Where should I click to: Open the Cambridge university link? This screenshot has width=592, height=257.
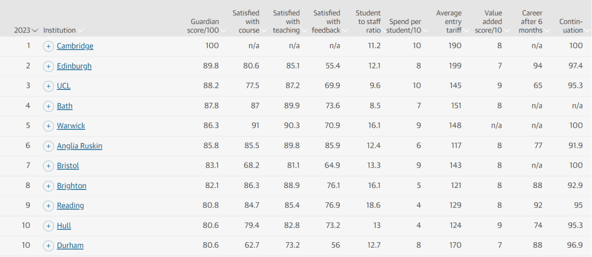click(75, 46)
